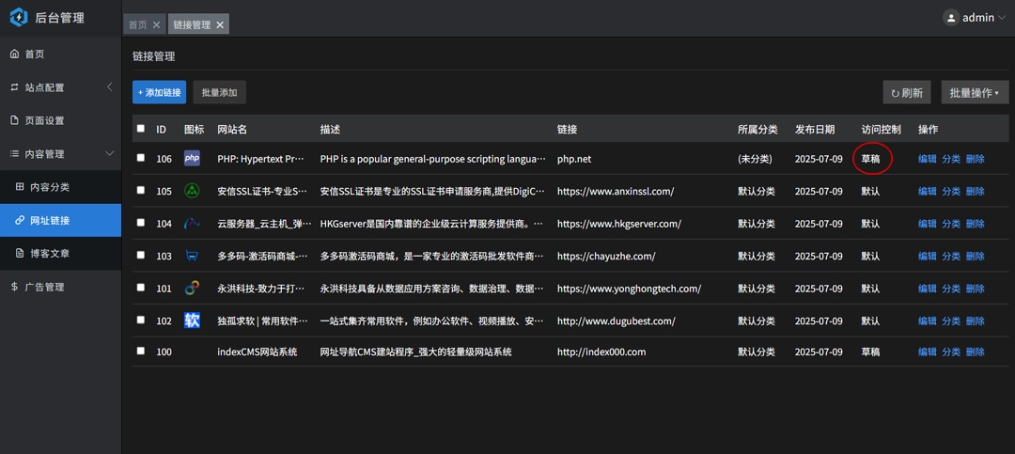Switch to the 首页 tab
The height and width of the screenshot is (454, 1015).
[x=137, y=25]
